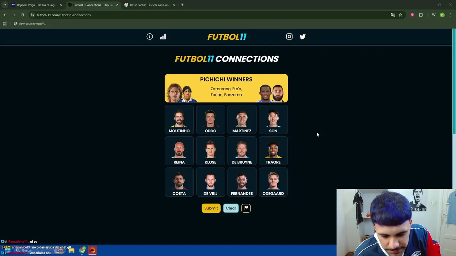Close the Raphael Veiga tab
This screenshot has width=456, height=256.
61,5
